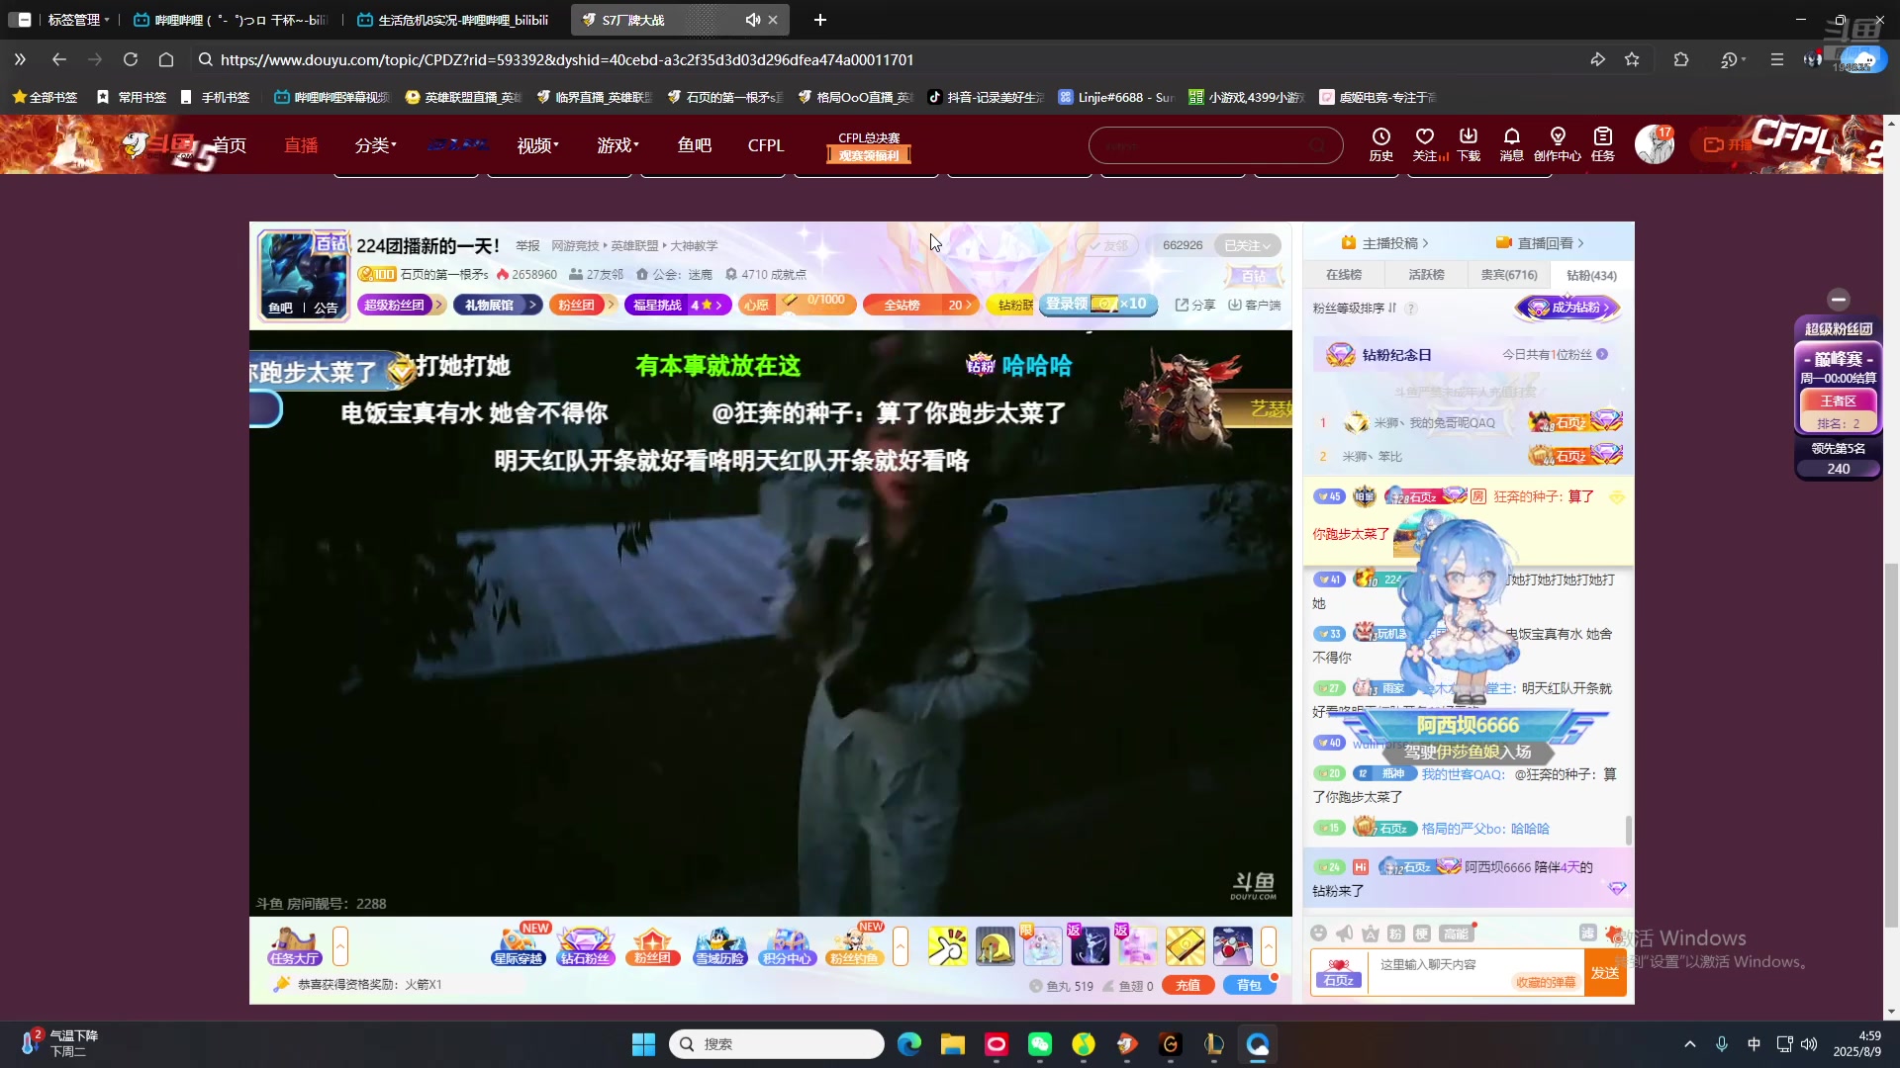This screenshot has width=1900, height=1068.
Task: Expand the arrow after 粉丝钓鱼
Action: coord(901,946)
